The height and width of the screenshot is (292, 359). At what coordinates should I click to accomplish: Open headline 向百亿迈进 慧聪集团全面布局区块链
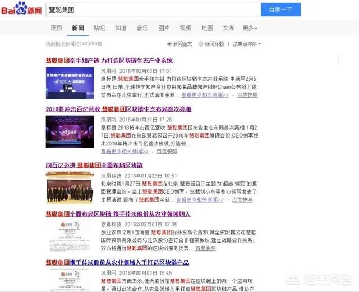tap(94, 165)
